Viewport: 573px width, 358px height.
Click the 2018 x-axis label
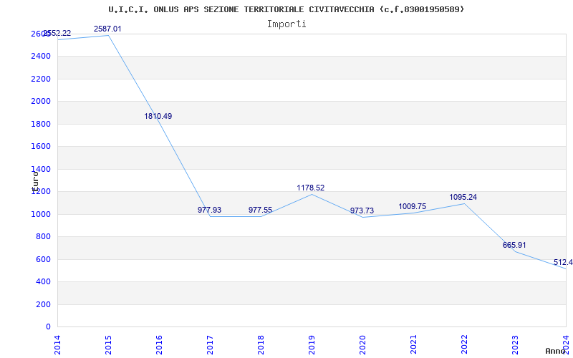coord(261,344)
